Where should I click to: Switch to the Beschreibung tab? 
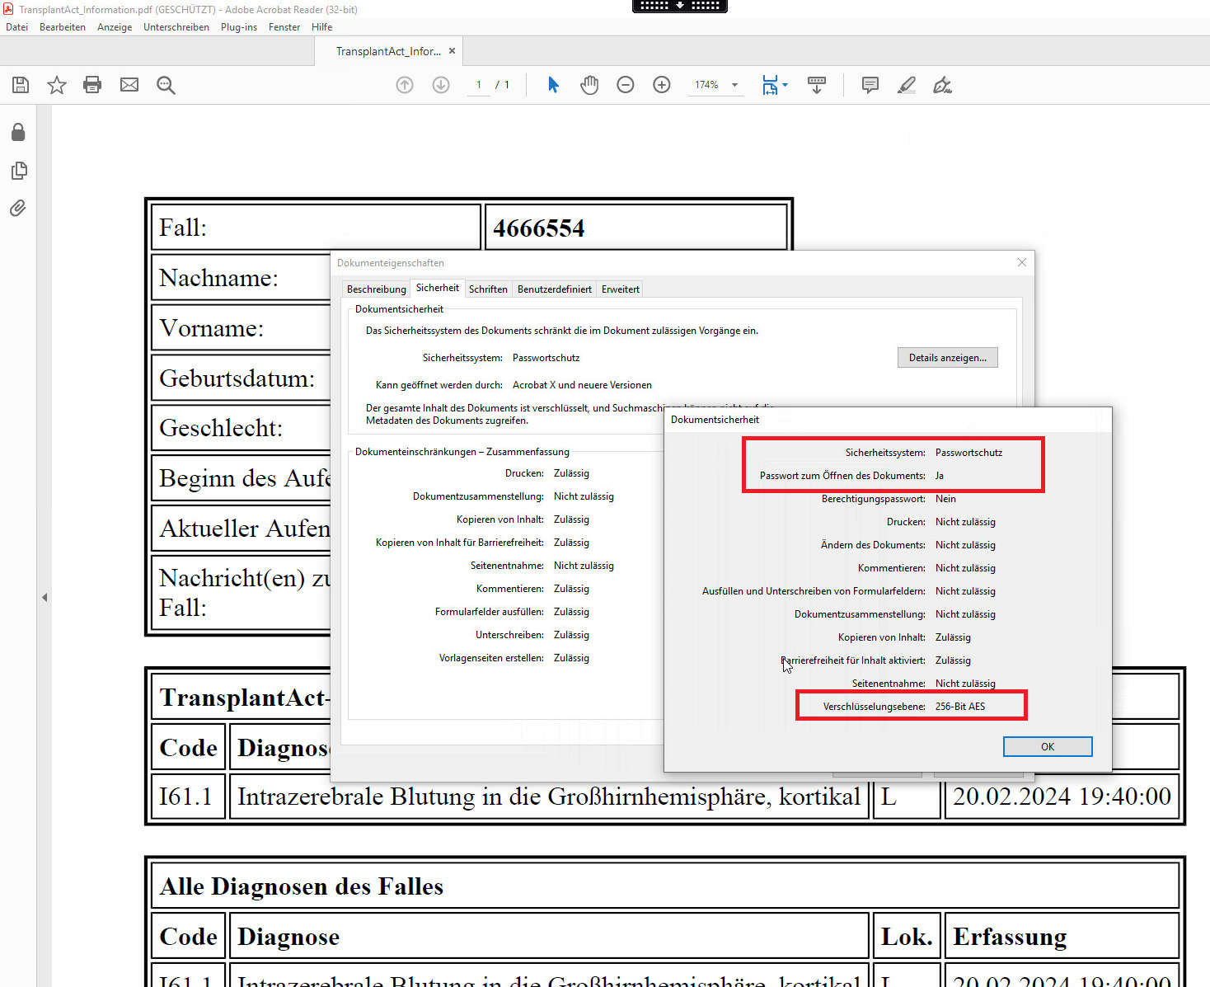click(377, 289)
